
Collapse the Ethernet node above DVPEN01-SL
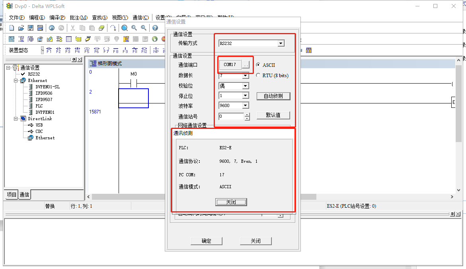coord(16,80)
